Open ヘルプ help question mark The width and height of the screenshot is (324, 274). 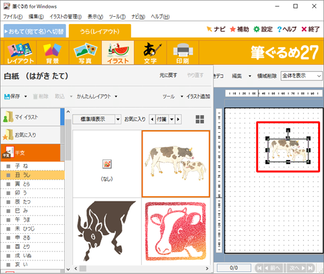click(286, 29)
